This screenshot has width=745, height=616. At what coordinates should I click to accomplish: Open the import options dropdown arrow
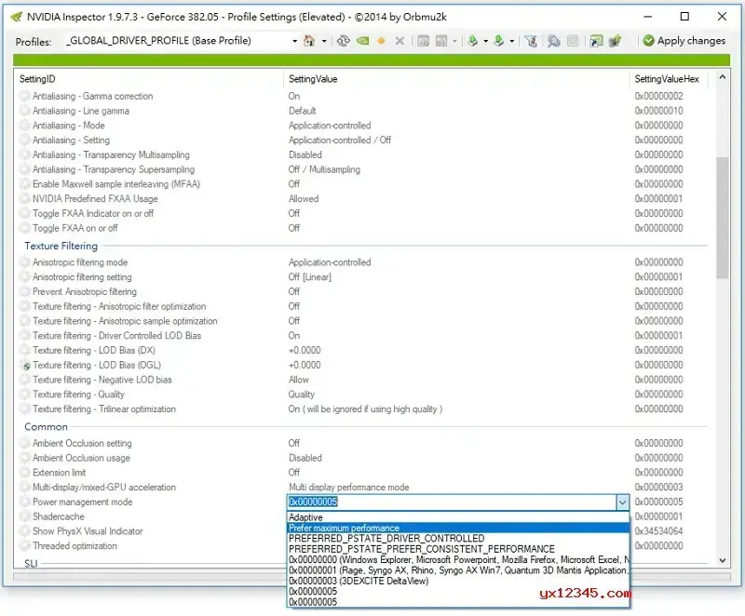(511, 41)
